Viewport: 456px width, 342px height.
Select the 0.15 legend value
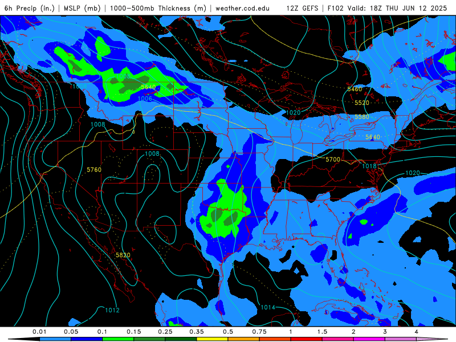click(x=134, y=332)
